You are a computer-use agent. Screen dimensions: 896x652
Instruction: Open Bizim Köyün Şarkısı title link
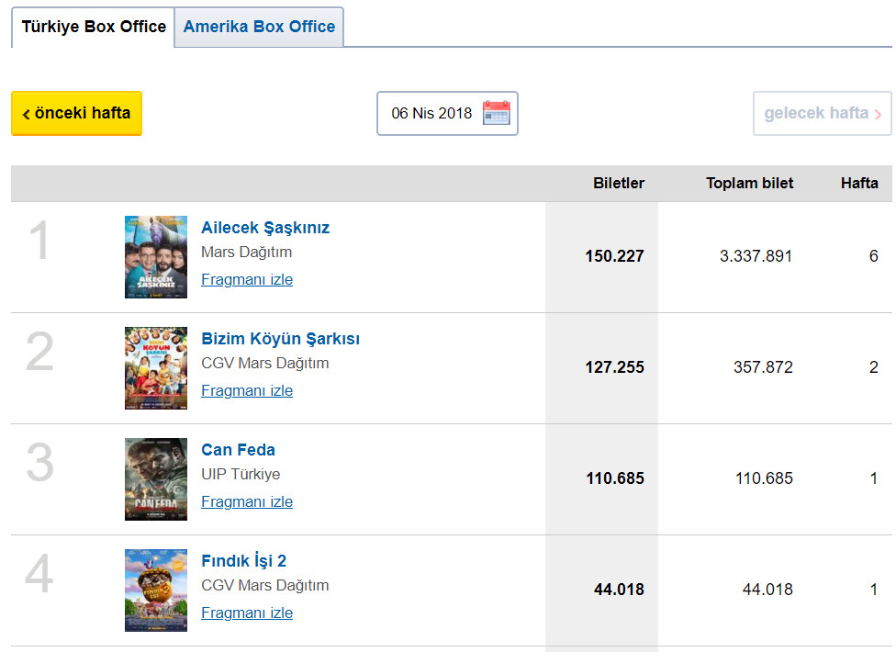[x=280, y=339]
